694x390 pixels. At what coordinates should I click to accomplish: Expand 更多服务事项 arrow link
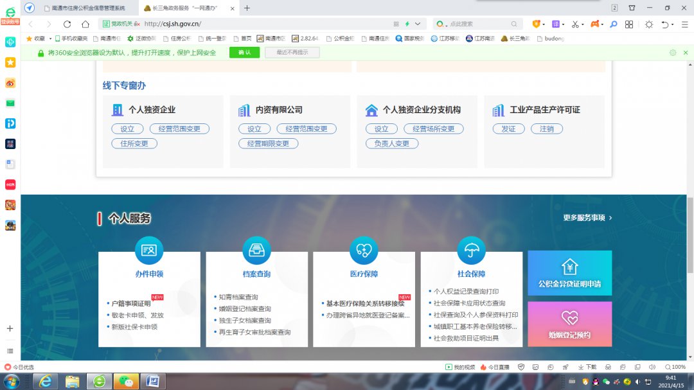click(x=587, y=218)
